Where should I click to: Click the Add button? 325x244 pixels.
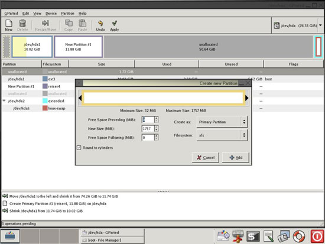pyautogui.click(x=236, y=158)
